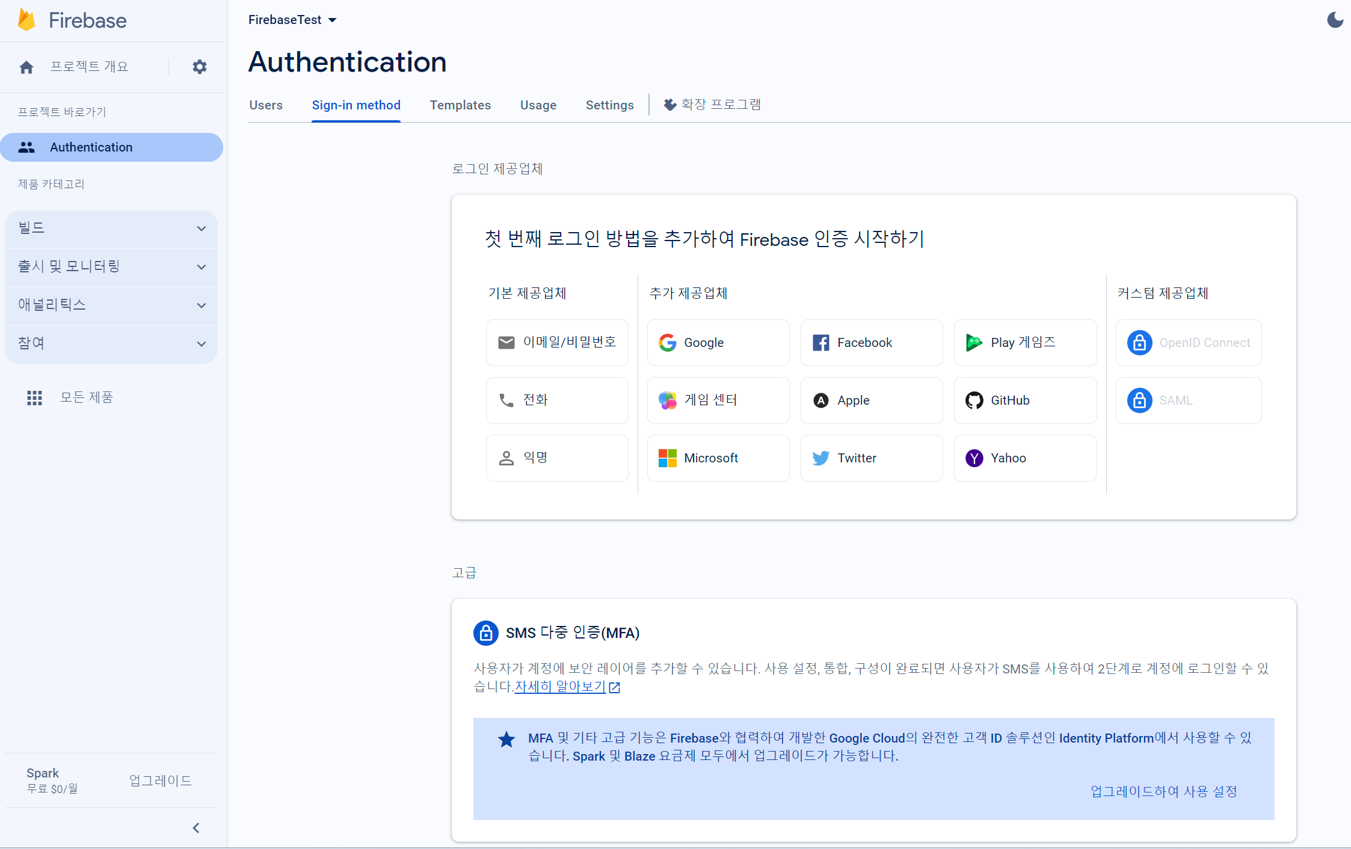The height and width of the screenshot is (849, 1351).
Task: Select the 이메일/비밀번호 provider
Action: pyautogui.click(x=557, y=343)
